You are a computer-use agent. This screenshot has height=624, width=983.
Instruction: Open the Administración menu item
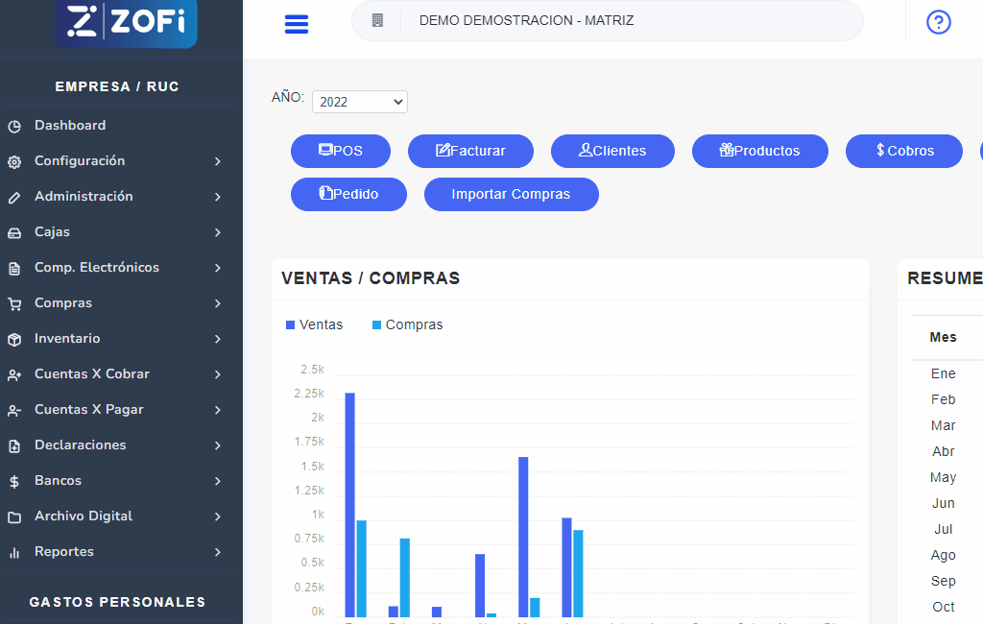84,197
